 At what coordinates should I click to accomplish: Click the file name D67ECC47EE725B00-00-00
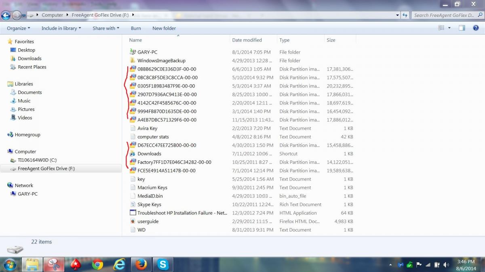tap(167, 145)
